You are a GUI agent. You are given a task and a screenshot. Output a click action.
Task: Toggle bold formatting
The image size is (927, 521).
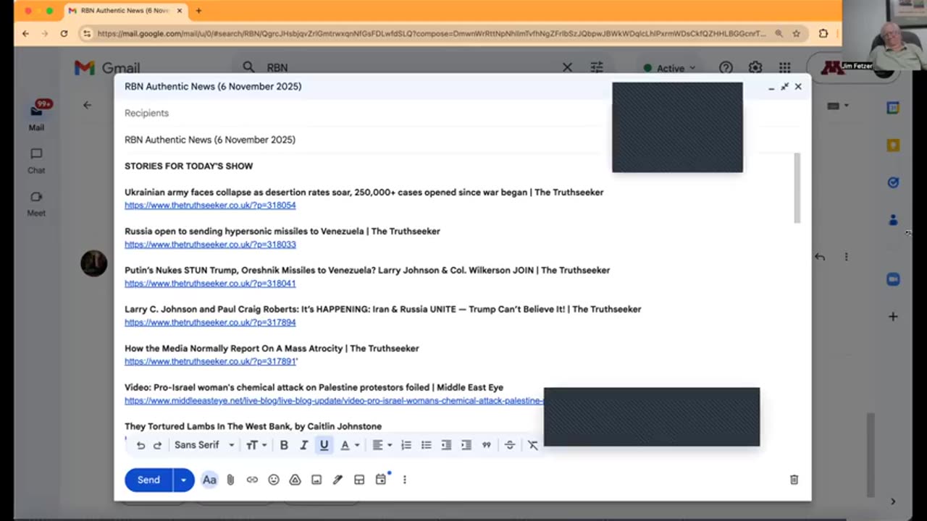284,445
